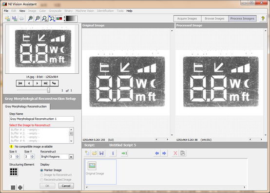Open the Help menu
270x193 pixels.
(x=129, y=11)
